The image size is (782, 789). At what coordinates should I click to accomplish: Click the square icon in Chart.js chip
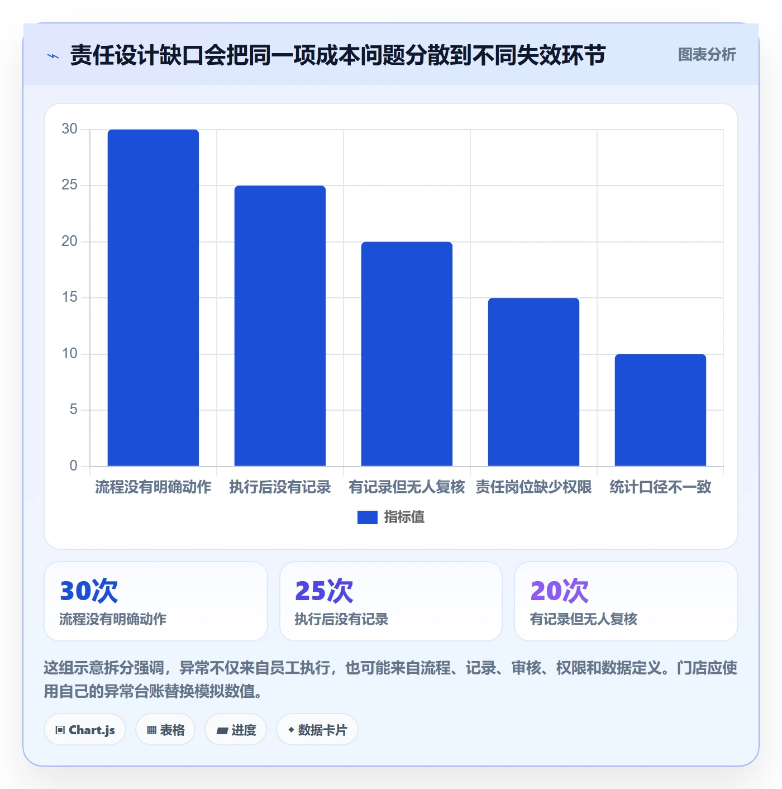(x=60, y=730)
